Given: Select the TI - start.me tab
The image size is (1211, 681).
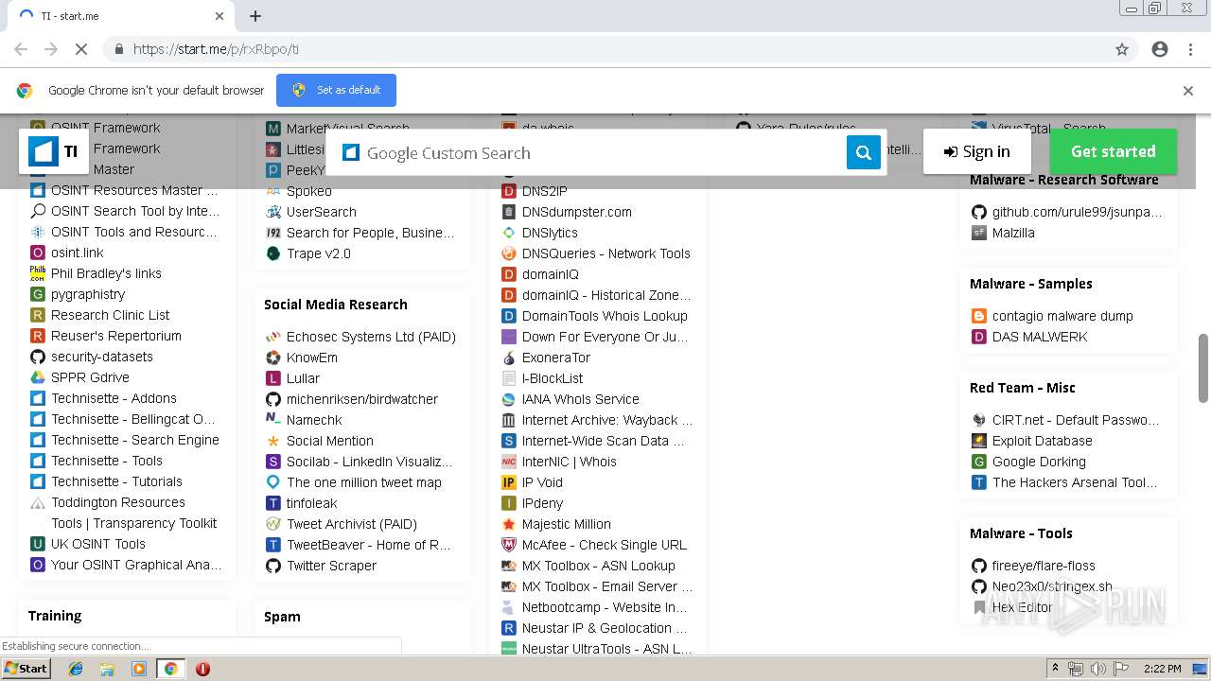Looking at the screenshot, I should pyautogui.click(x=121, y=16).
